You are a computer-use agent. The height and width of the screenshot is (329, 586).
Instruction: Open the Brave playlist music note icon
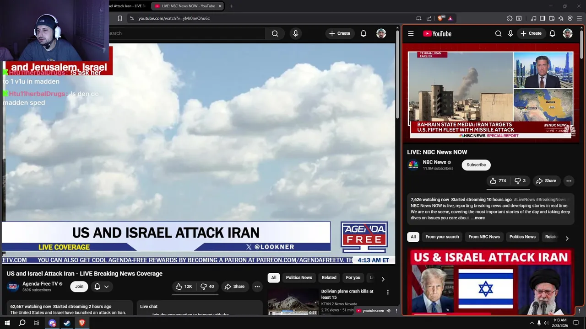[x=533, y=18]
